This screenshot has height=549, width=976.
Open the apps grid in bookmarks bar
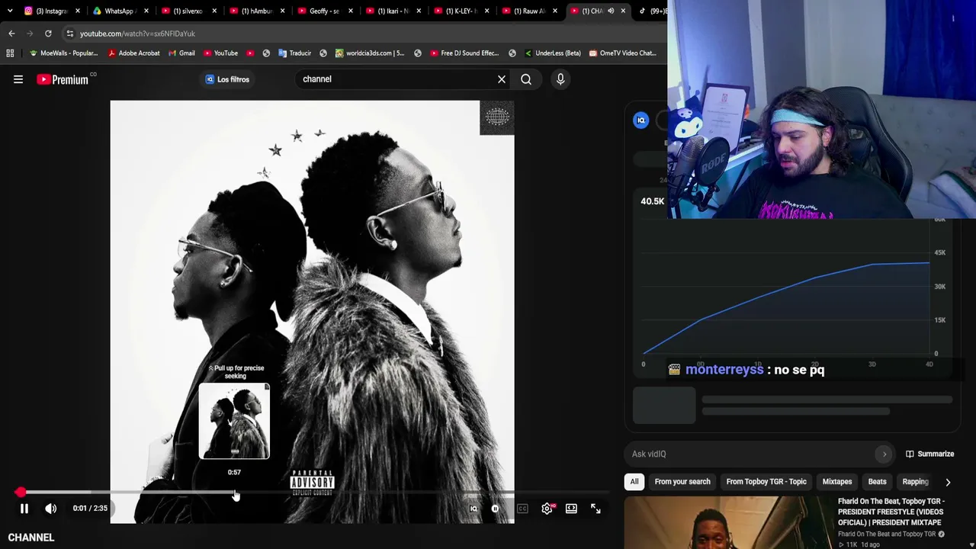pos(10,53)
